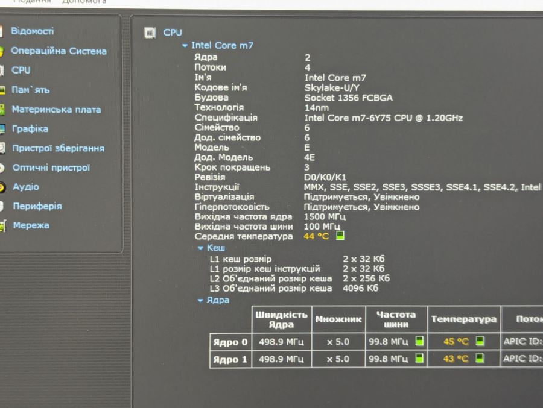The image size is (543, 408).
Task: Collapse the Ядра section
Action: click(200, 300)
